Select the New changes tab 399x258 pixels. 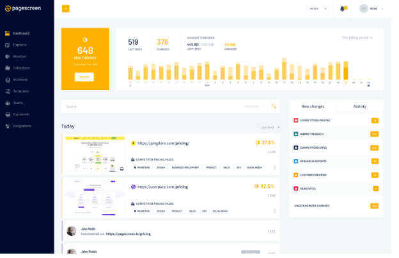point(313,107)
